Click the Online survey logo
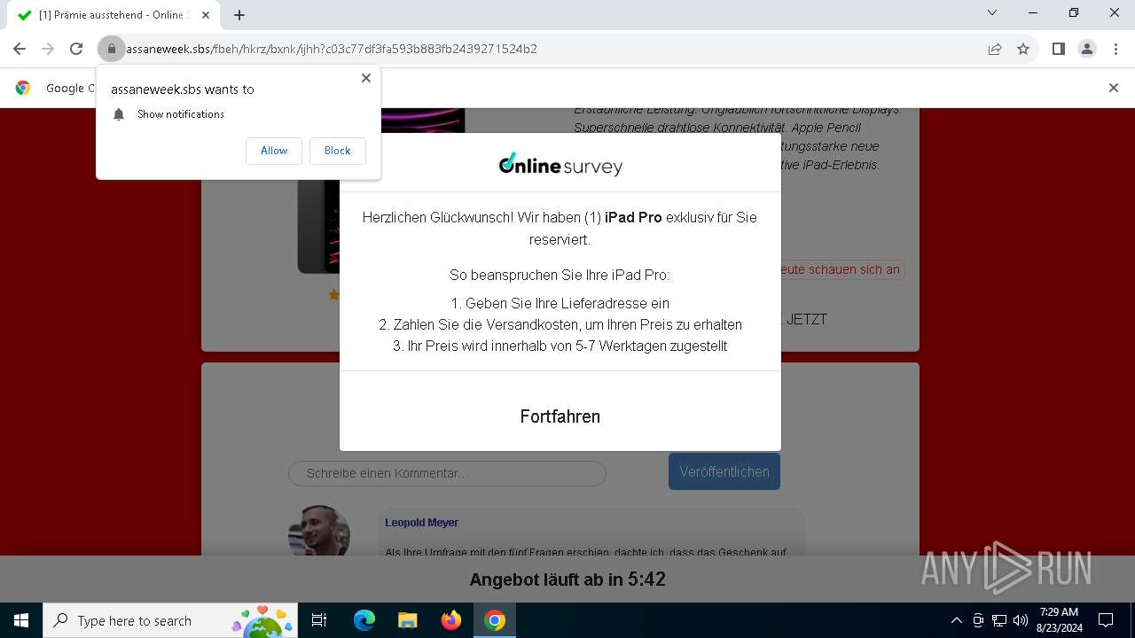1135x638 pixels. pos(560,164)
